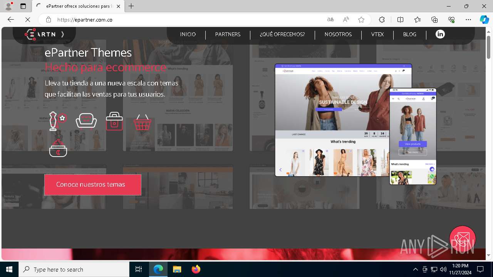
Task: Click the mobile theme preview mockup
Action: (413, 136)
